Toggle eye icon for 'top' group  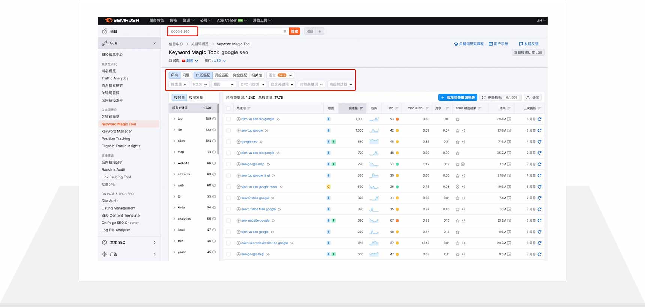click(214, 119)
